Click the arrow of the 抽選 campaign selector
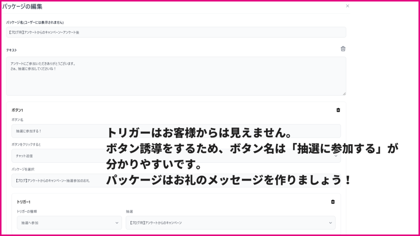Screen dimensions: 420x236 point(330,223)
